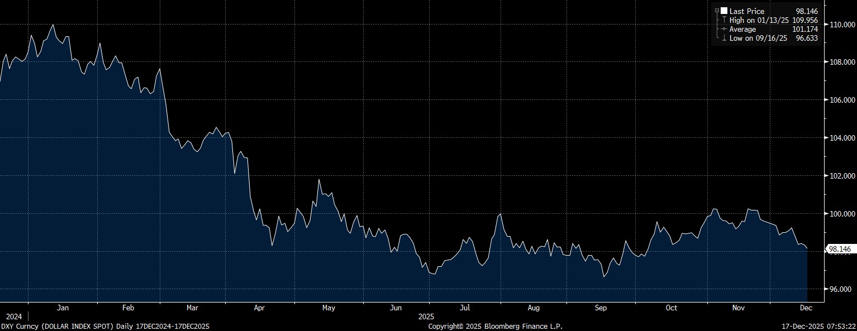Image resolution: width=857 pixels, height=331 pixels.
Task: Click the Low marker icon in legend
Action: (x=724, y=38)
